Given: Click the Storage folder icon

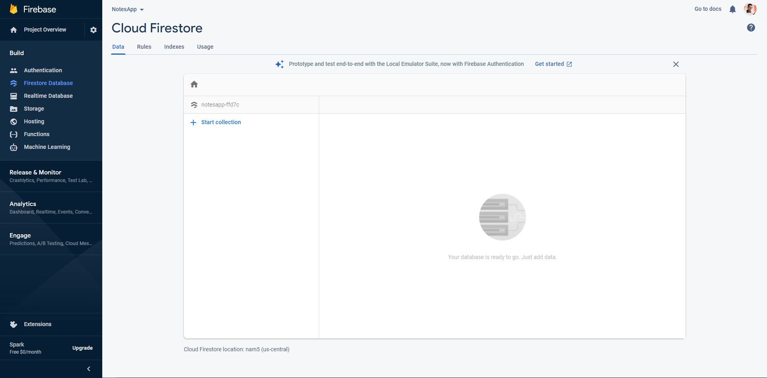Looking at the screenshot, I should click(x=14, y=109).
